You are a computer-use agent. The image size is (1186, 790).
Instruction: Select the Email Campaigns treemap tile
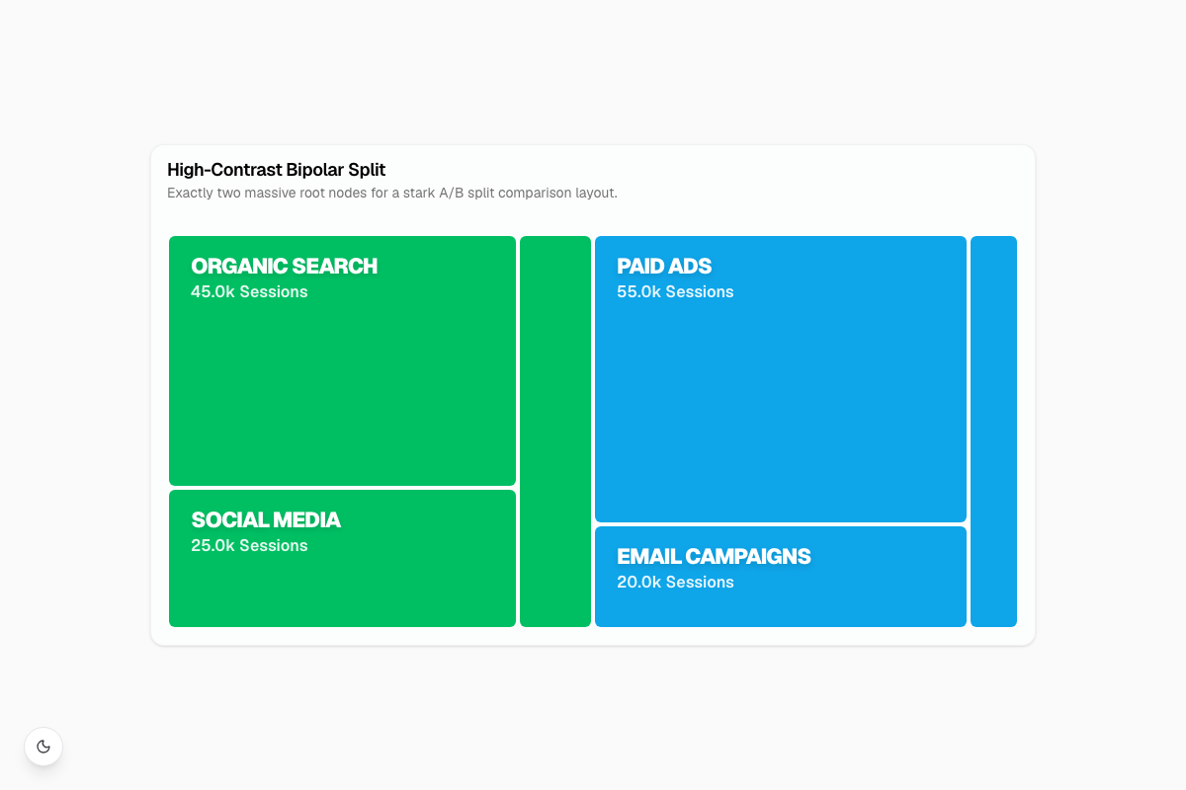[x=781, y=577]
